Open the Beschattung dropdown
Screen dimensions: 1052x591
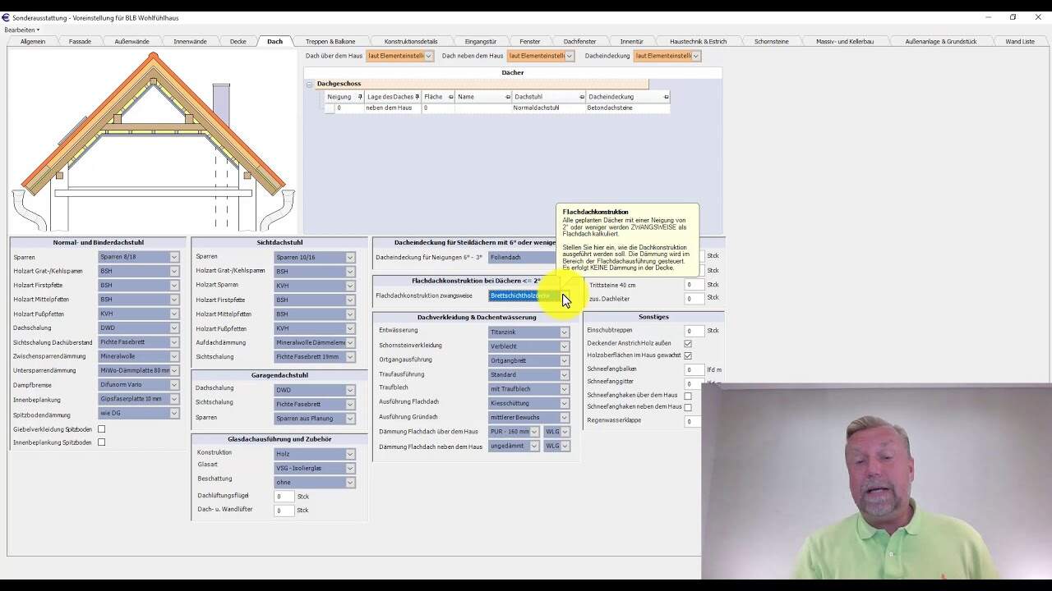[315, 482]
